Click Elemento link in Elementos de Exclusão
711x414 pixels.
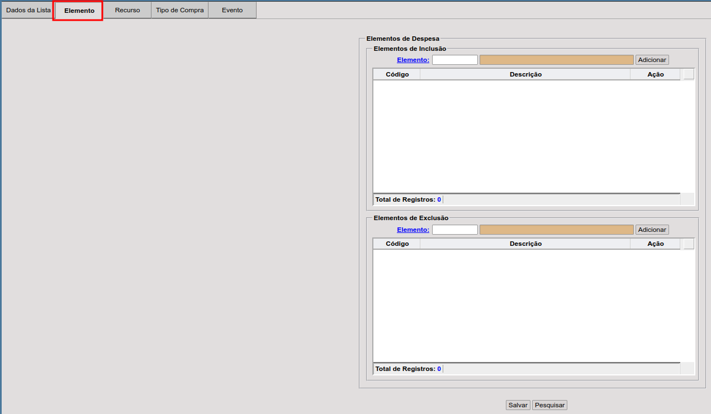coord(413,230)
